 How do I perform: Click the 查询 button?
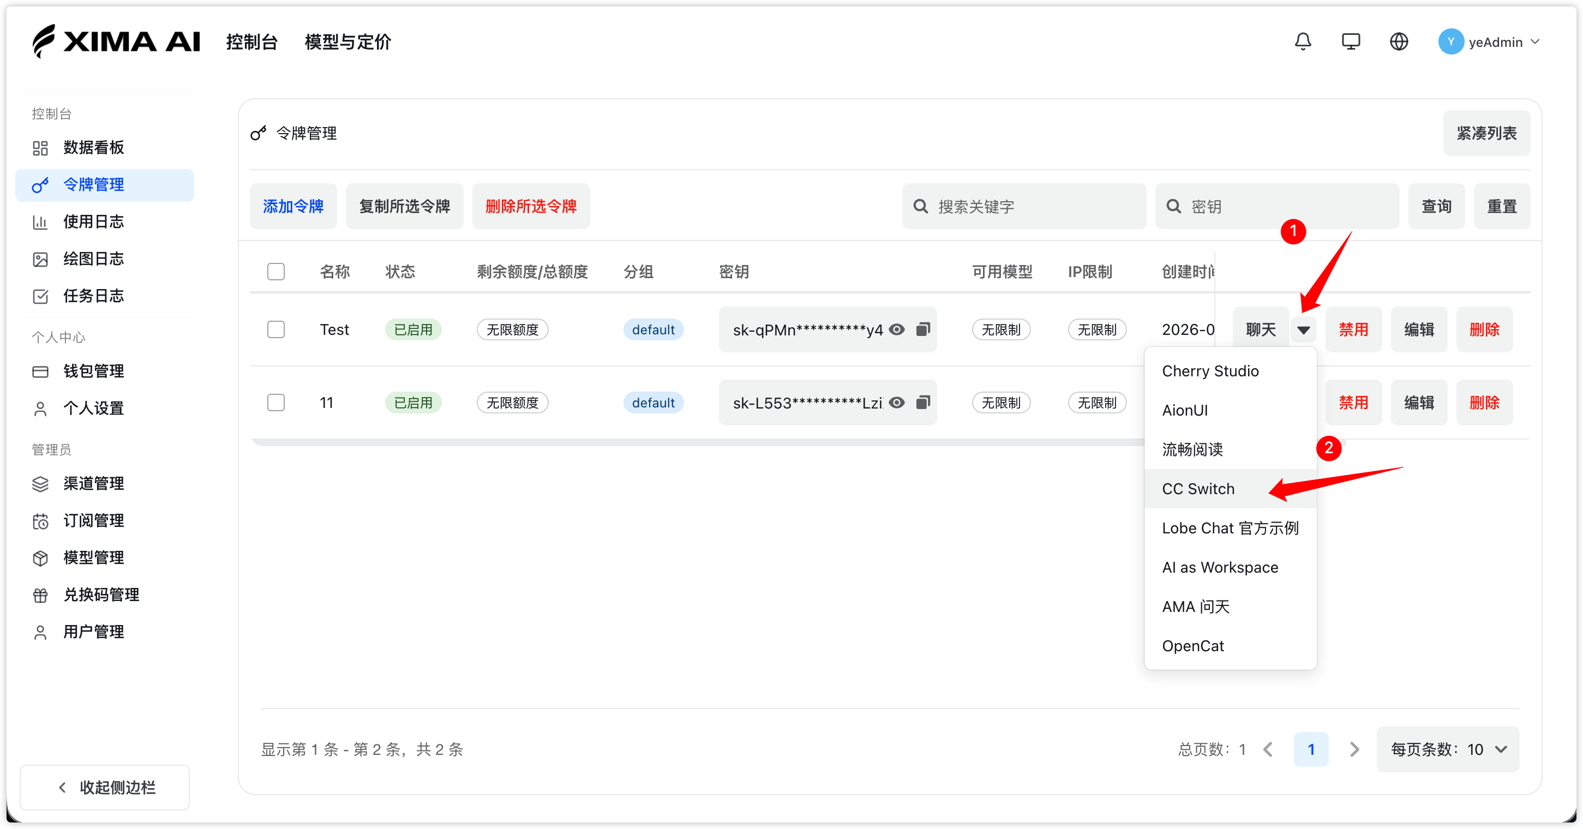1436,207
